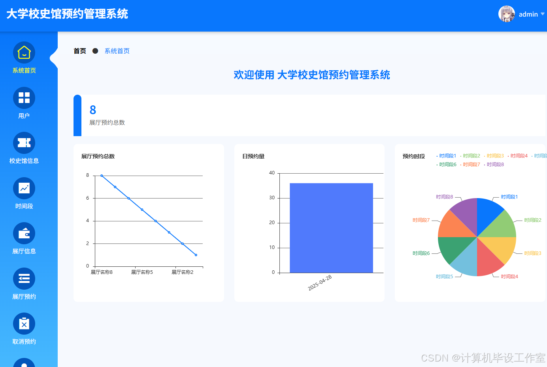The height and width of the screenshot is (367, 547).
Task: Select the 校史馆信息 sidebar label
Action: [24, 161]
